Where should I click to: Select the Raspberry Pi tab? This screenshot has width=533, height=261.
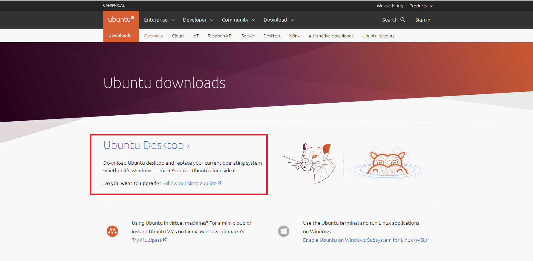pyautogui.click(x=220, y=36)
